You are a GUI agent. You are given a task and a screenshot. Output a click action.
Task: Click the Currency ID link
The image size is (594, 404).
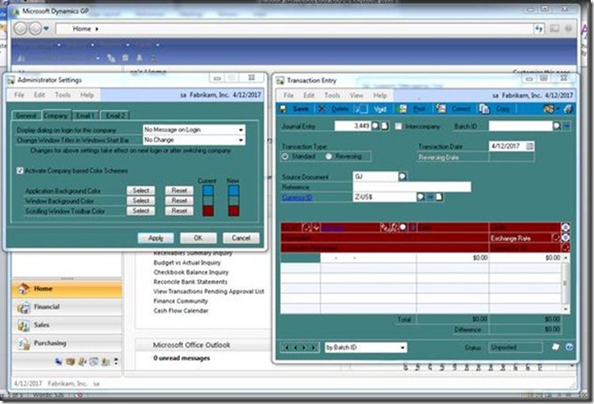coord(297,197)
